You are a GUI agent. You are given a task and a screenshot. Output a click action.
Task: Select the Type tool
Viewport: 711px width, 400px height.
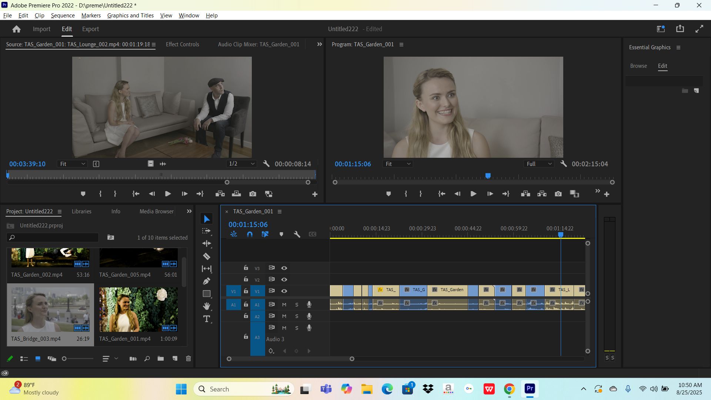[207, 319]
